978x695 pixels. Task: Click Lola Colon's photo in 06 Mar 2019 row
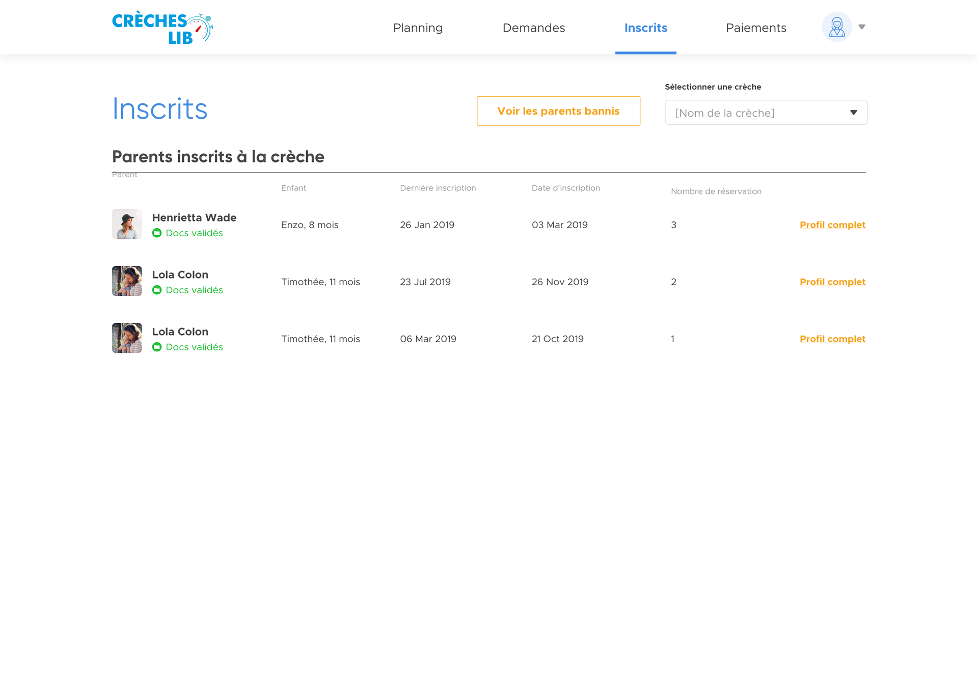pyautogui.click(x=127, y=338)
